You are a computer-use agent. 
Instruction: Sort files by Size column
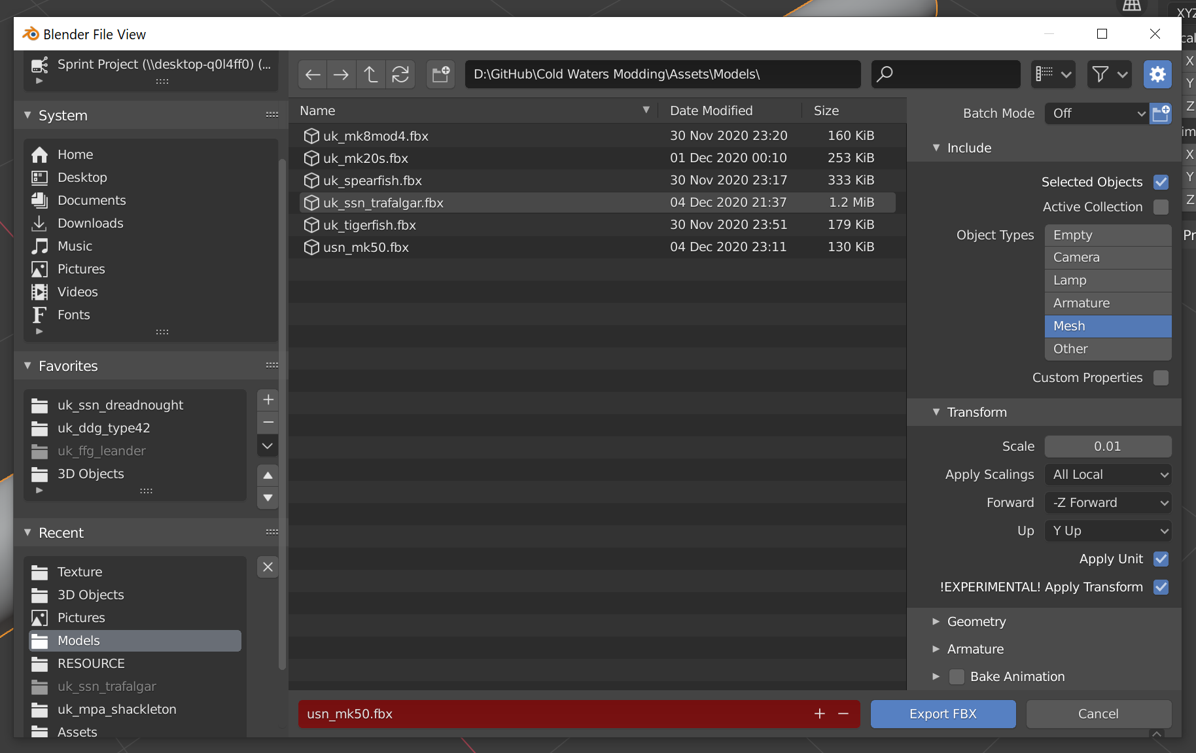(854, 111)
